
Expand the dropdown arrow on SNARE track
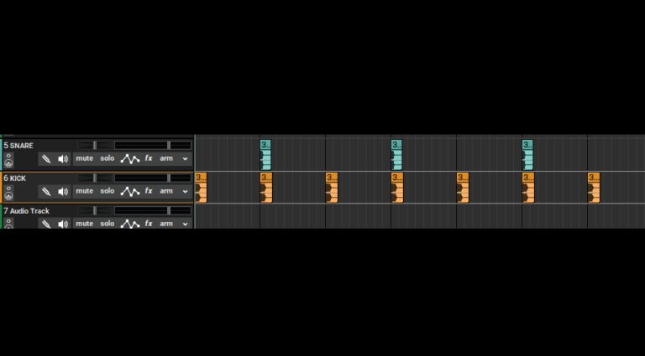pyautogui.click(x=185, y=158)
